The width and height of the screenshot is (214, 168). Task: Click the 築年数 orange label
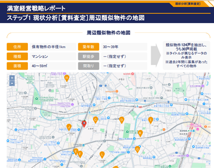[x=89, y=47]
